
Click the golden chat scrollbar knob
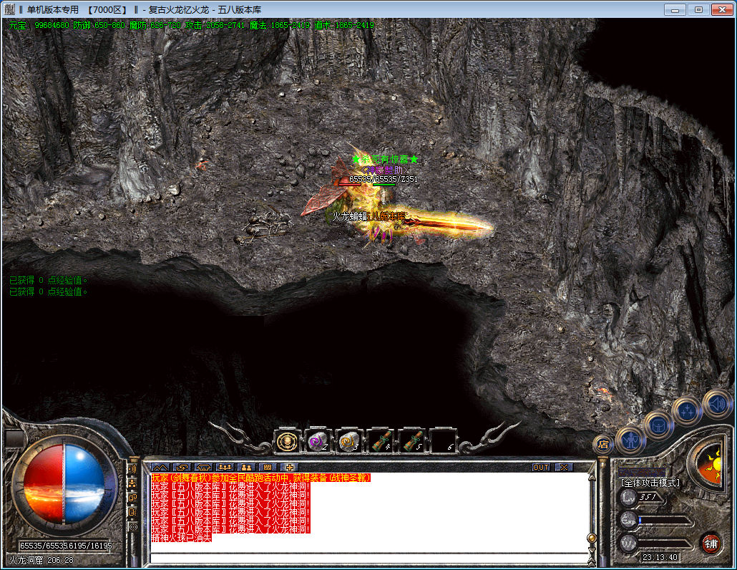(x=591, y=538)
